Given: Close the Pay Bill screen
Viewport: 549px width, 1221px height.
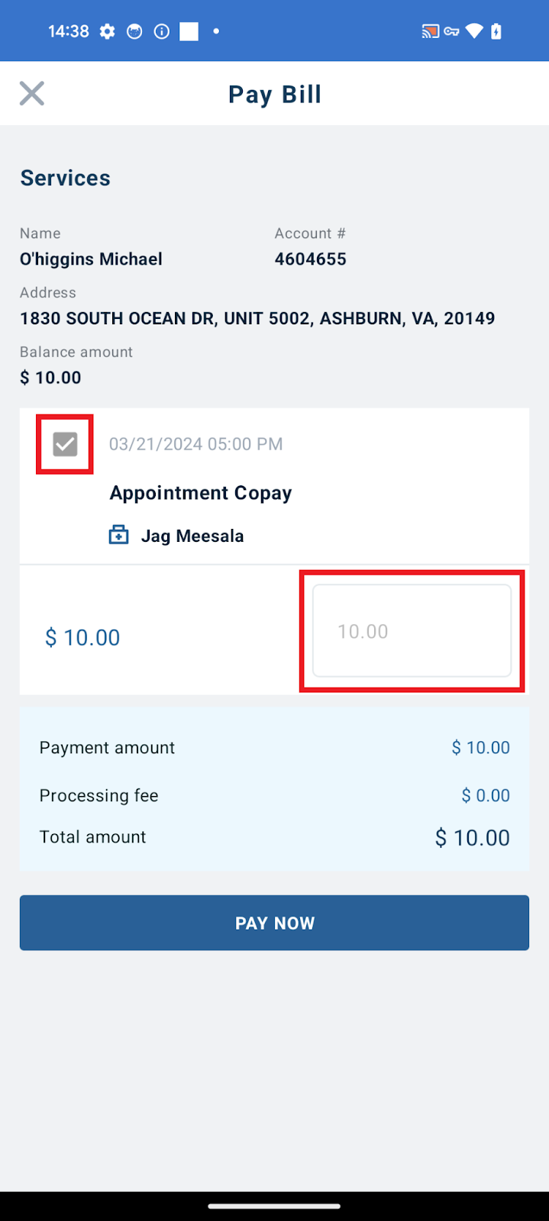Looking at the screenshot, I should tap(32, 94).
